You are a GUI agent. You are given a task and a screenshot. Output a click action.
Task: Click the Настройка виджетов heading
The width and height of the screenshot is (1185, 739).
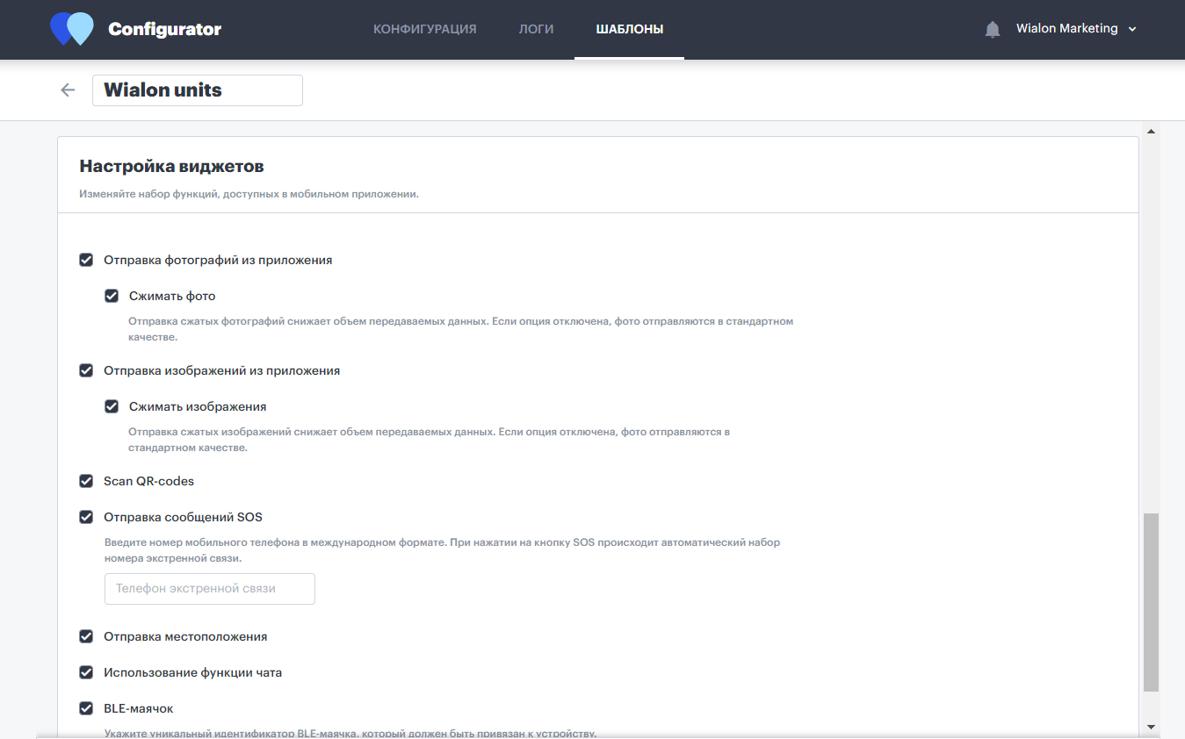[x=172, y=166]
